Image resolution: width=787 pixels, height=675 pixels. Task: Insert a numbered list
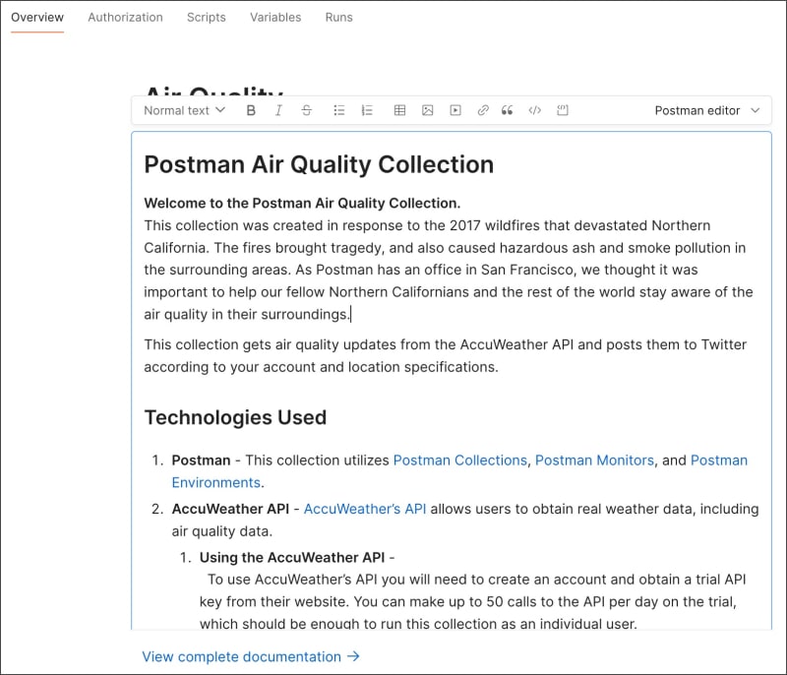367,110
